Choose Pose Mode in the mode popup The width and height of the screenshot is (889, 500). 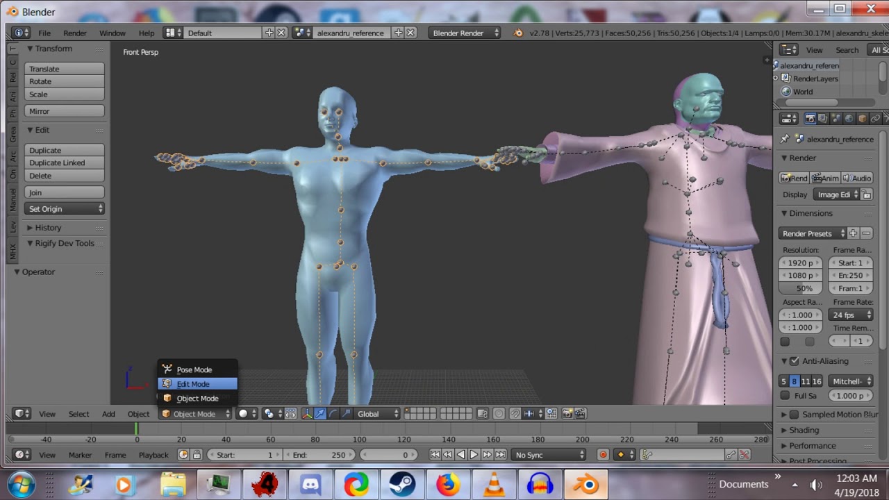(198, 369)
